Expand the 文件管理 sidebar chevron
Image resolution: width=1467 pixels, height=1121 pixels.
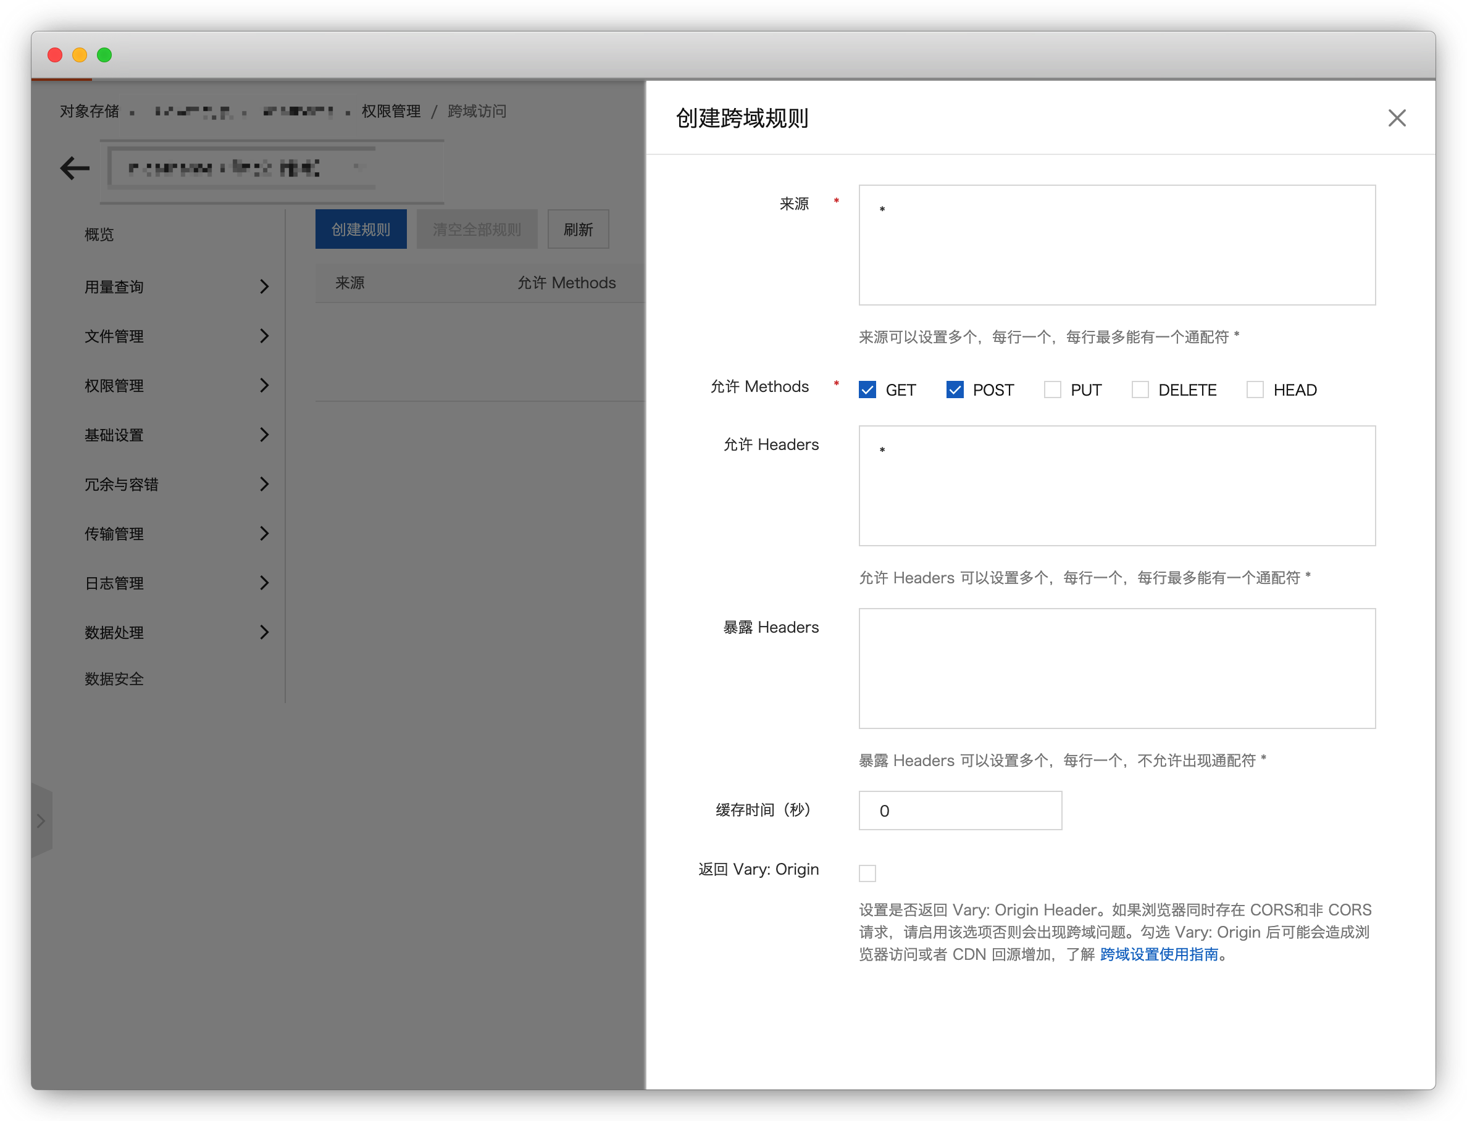[264, 336]
